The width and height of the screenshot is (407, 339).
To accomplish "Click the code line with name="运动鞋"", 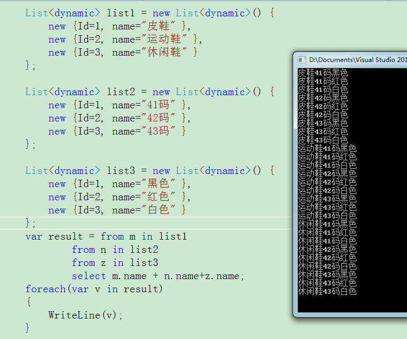I will (x=125, y=39).
